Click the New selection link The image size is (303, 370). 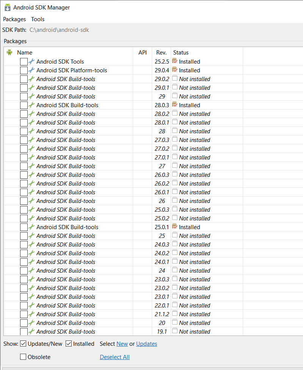(x=122, y=344)
